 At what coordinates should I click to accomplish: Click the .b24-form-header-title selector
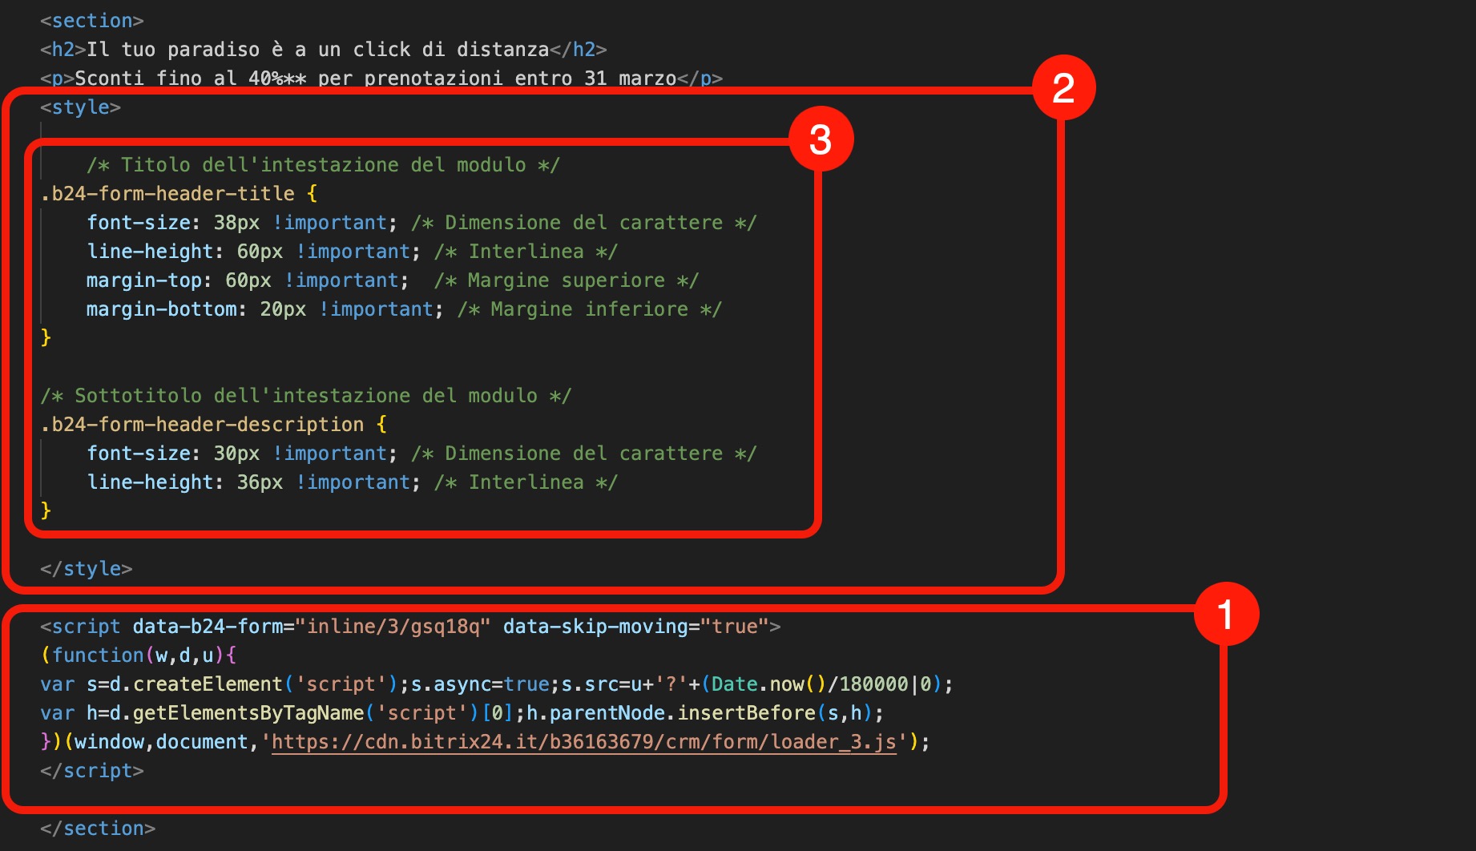click(x=167, y=194)
